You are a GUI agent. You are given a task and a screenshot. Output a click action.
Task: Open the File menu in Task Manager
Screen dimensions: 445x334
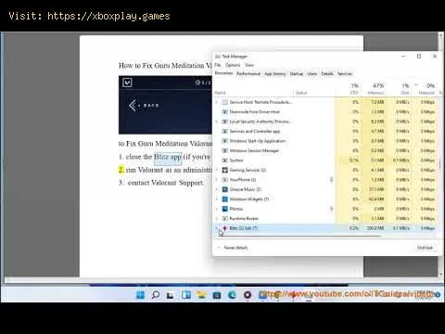pos(218,65)
